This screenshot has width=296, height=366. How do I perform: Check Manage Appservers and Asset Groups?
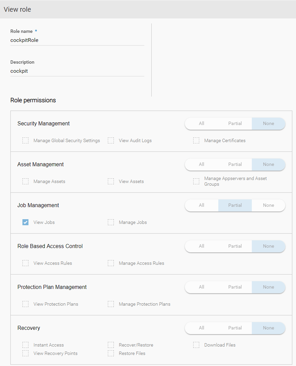coord(196,181)
